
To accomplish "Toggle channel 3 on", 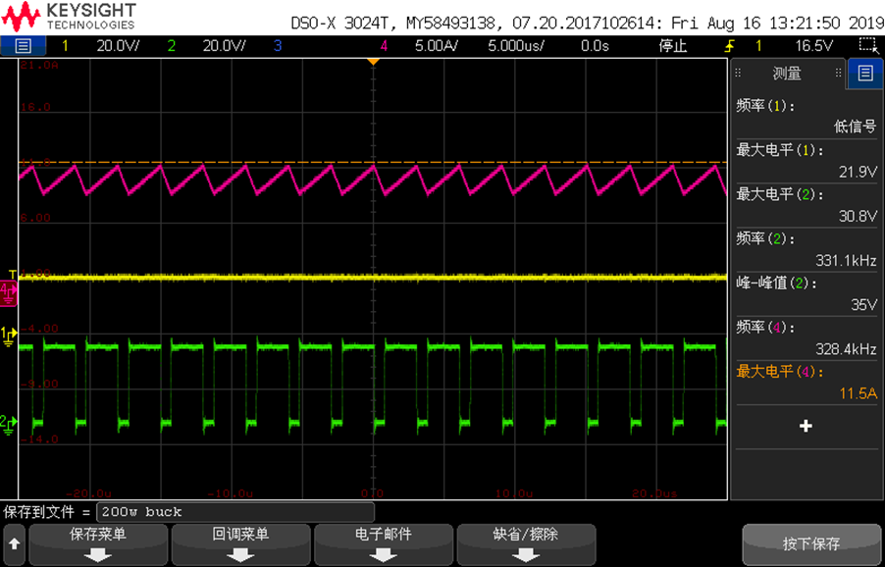I will (277, 46).
